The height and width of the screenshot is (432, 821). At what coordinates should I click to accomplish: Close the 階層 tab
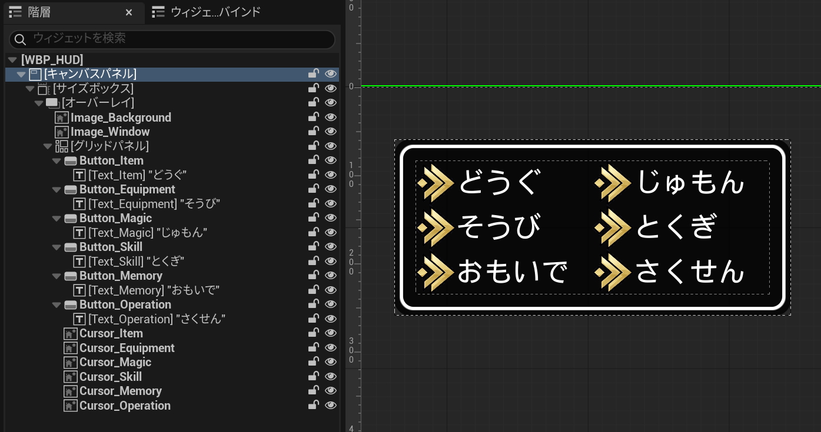129,12
